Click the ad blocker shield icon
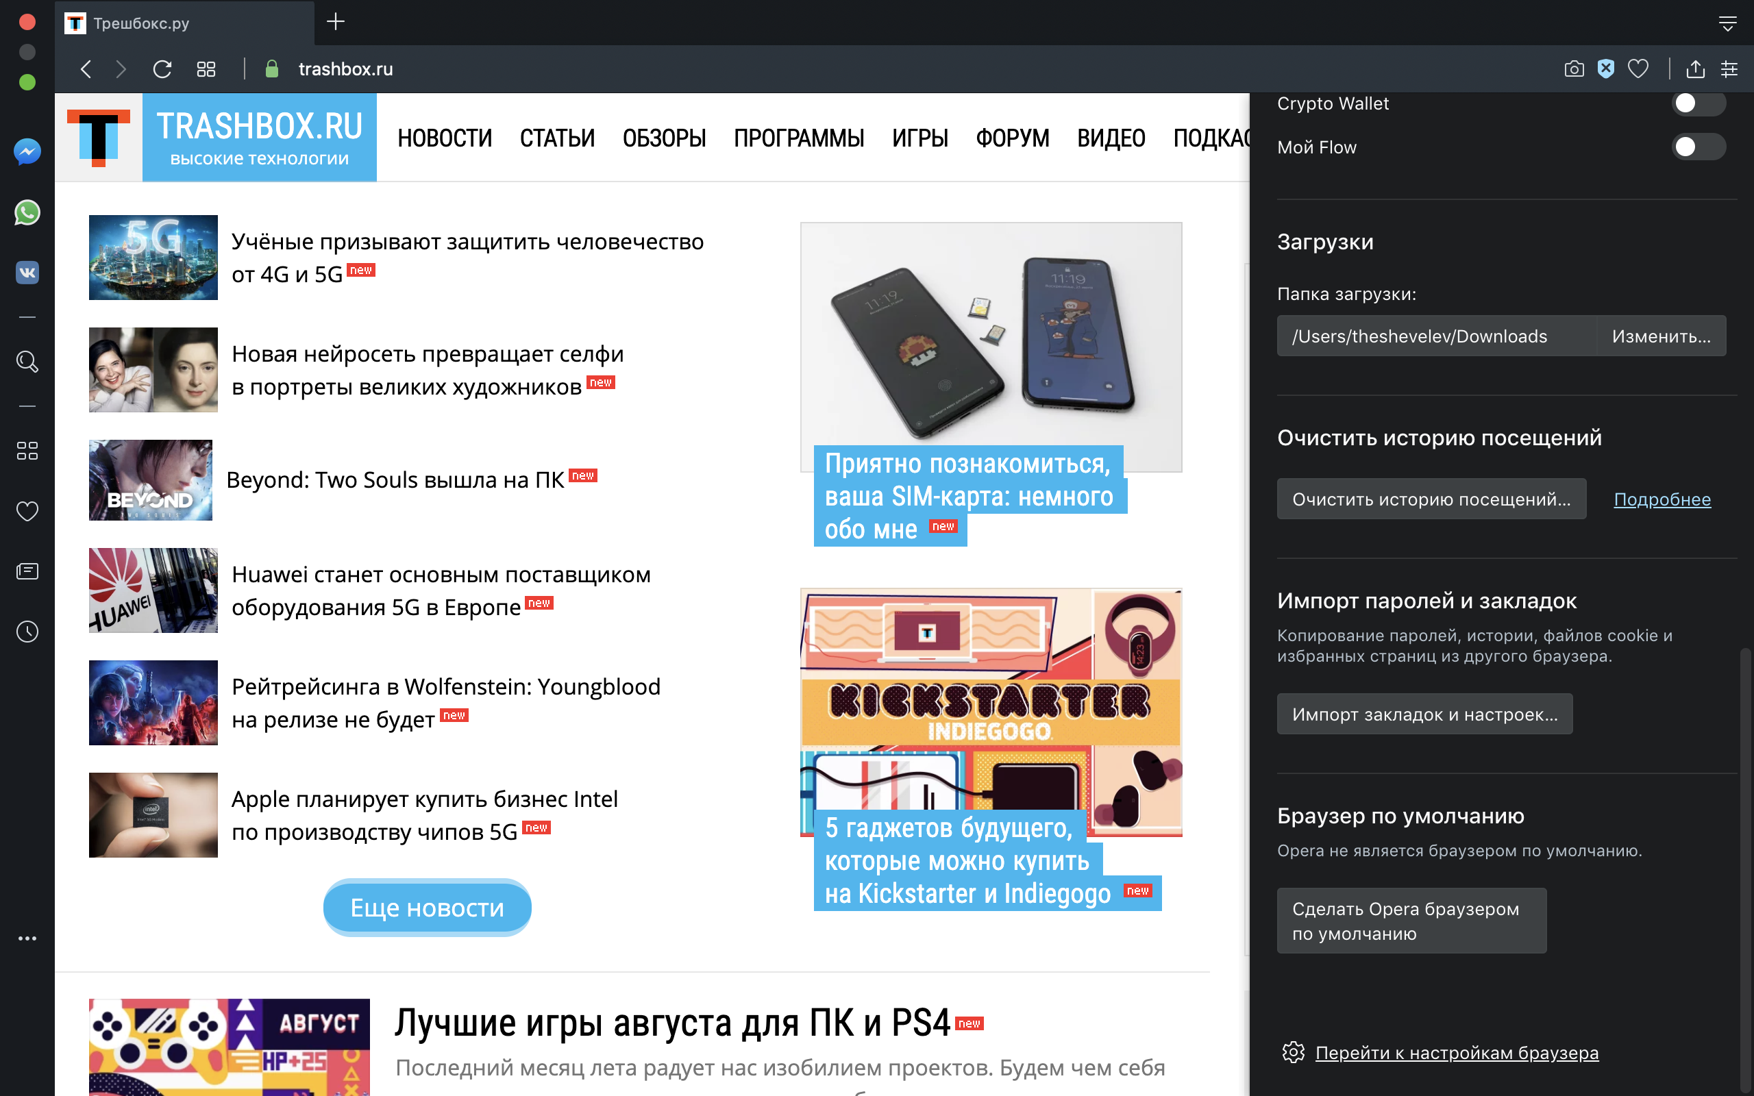Viewport: 1754px width, 1096px height. (1606, 69)
